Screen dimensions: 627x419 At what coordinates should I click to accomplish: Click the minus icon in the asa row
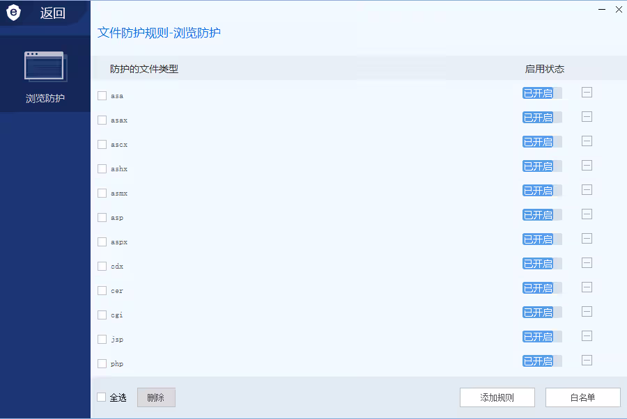587,93
